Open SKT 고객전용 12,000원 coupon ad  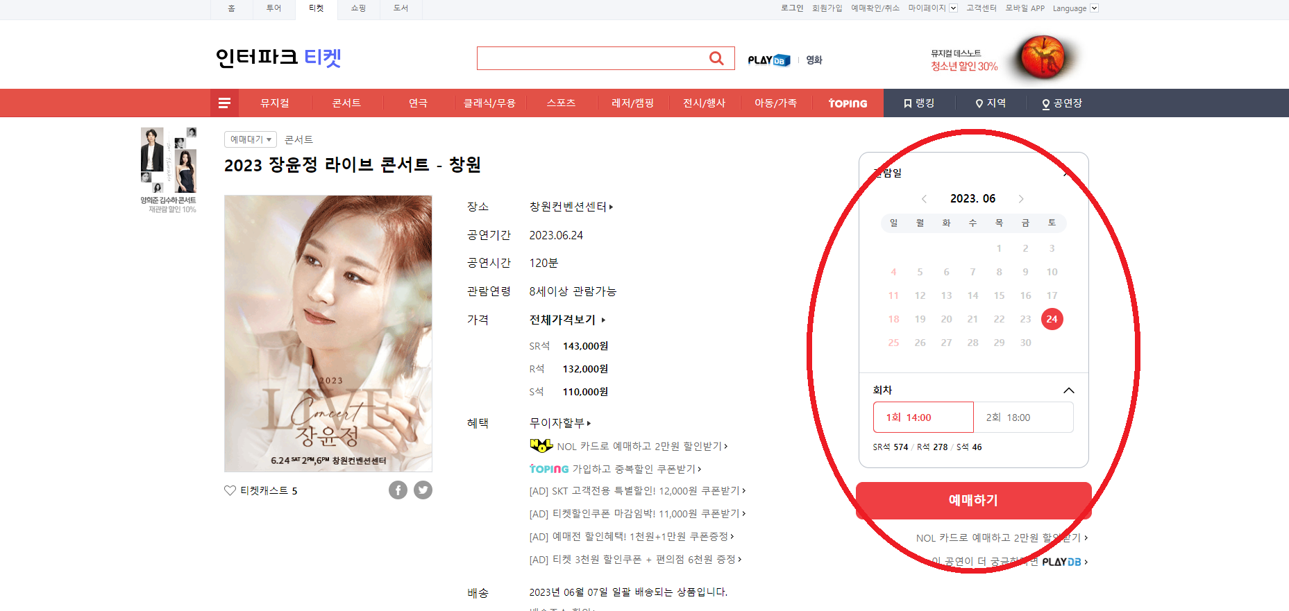(637, 491)
